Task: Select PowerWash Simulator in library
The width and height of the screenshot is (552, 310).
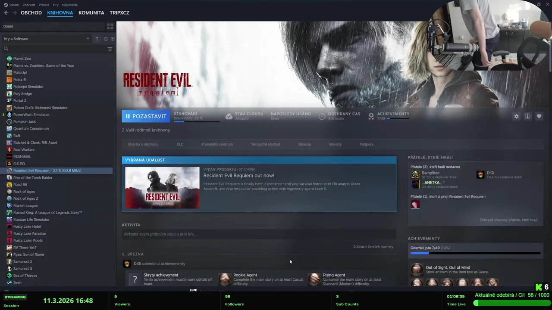Action: [31, 115]
